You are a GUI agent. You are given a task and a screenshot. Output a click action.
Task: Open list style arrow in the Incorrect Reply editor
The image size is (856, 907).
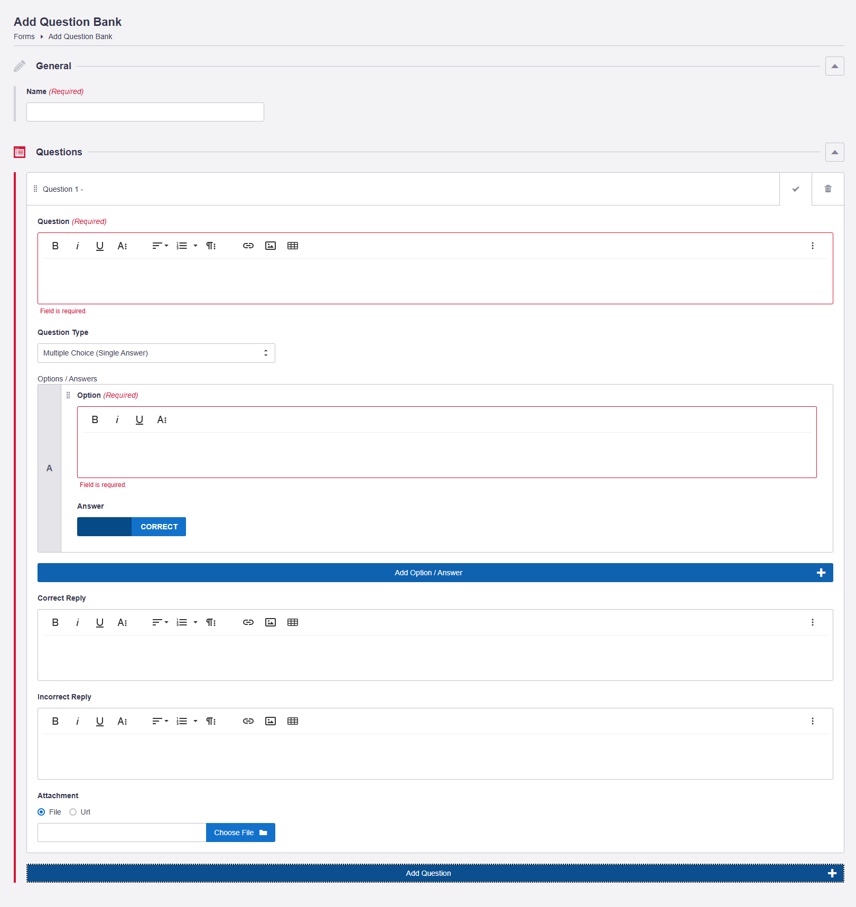pos(196,721)
